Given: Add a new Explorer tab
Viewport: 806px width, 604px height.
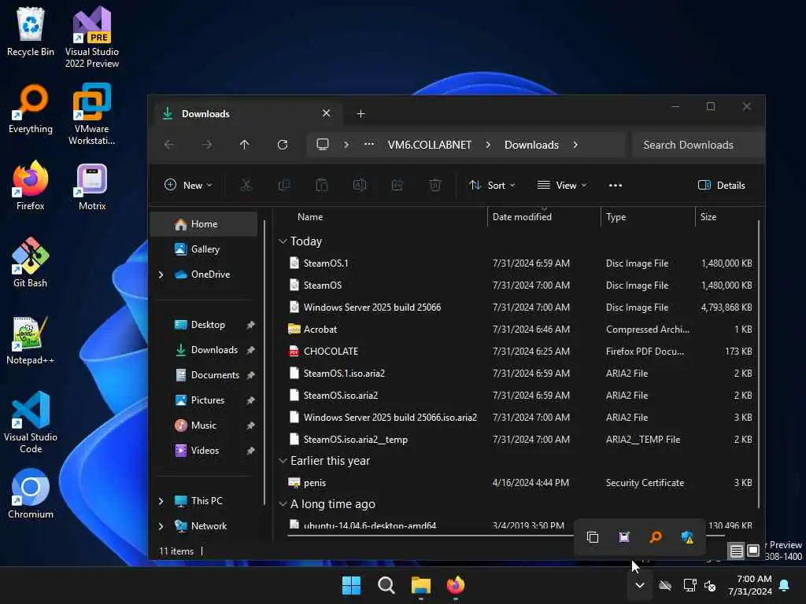Looking at the screenshot, I should click(360, 114).
